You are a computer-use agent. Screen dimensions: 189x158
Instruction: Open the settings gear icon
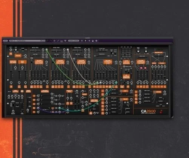[x=54, y=41]
